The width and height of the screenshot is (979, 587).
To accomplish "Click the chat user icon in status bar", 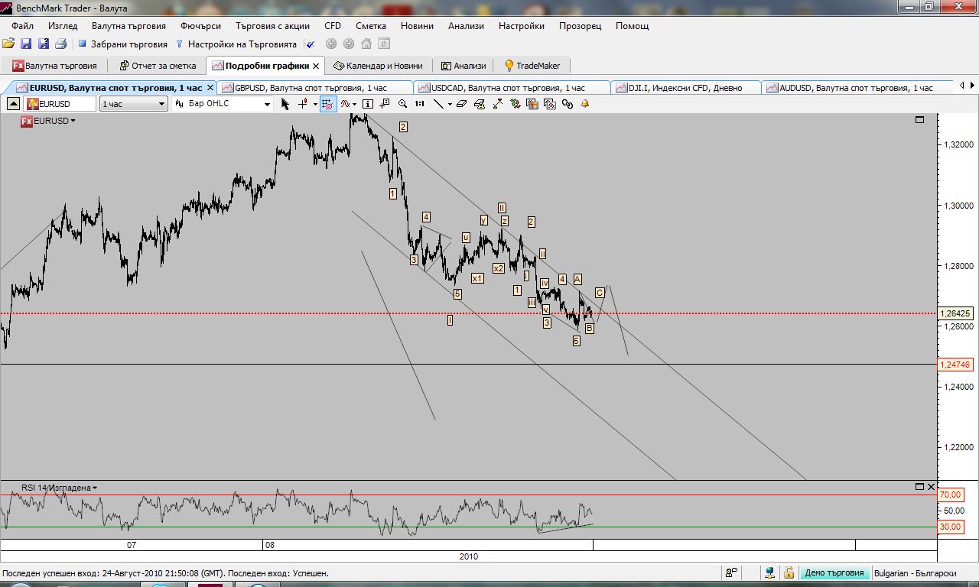I will (732, 572).
